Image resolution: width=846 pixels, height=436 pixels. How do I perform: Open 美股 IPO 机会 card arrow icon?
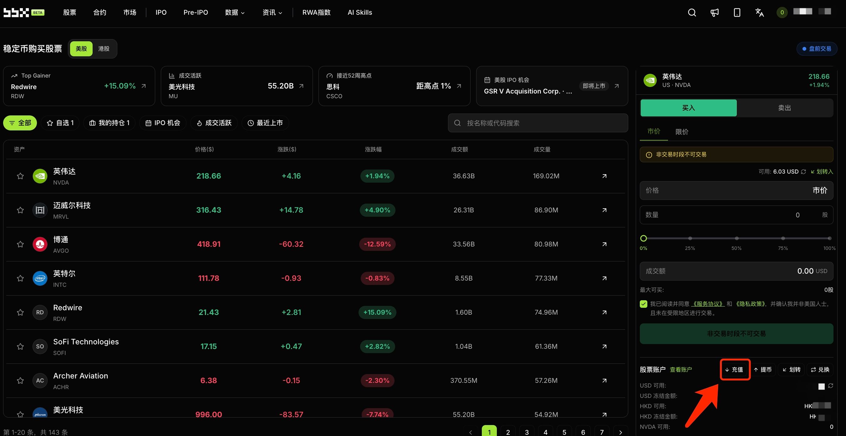click(x=616, y=86)
